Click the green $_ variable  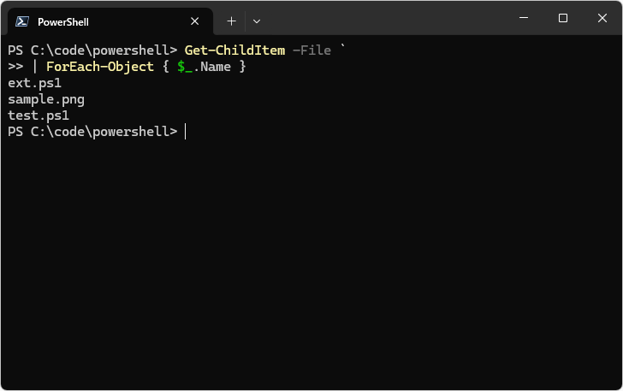(x=185, y=67)
